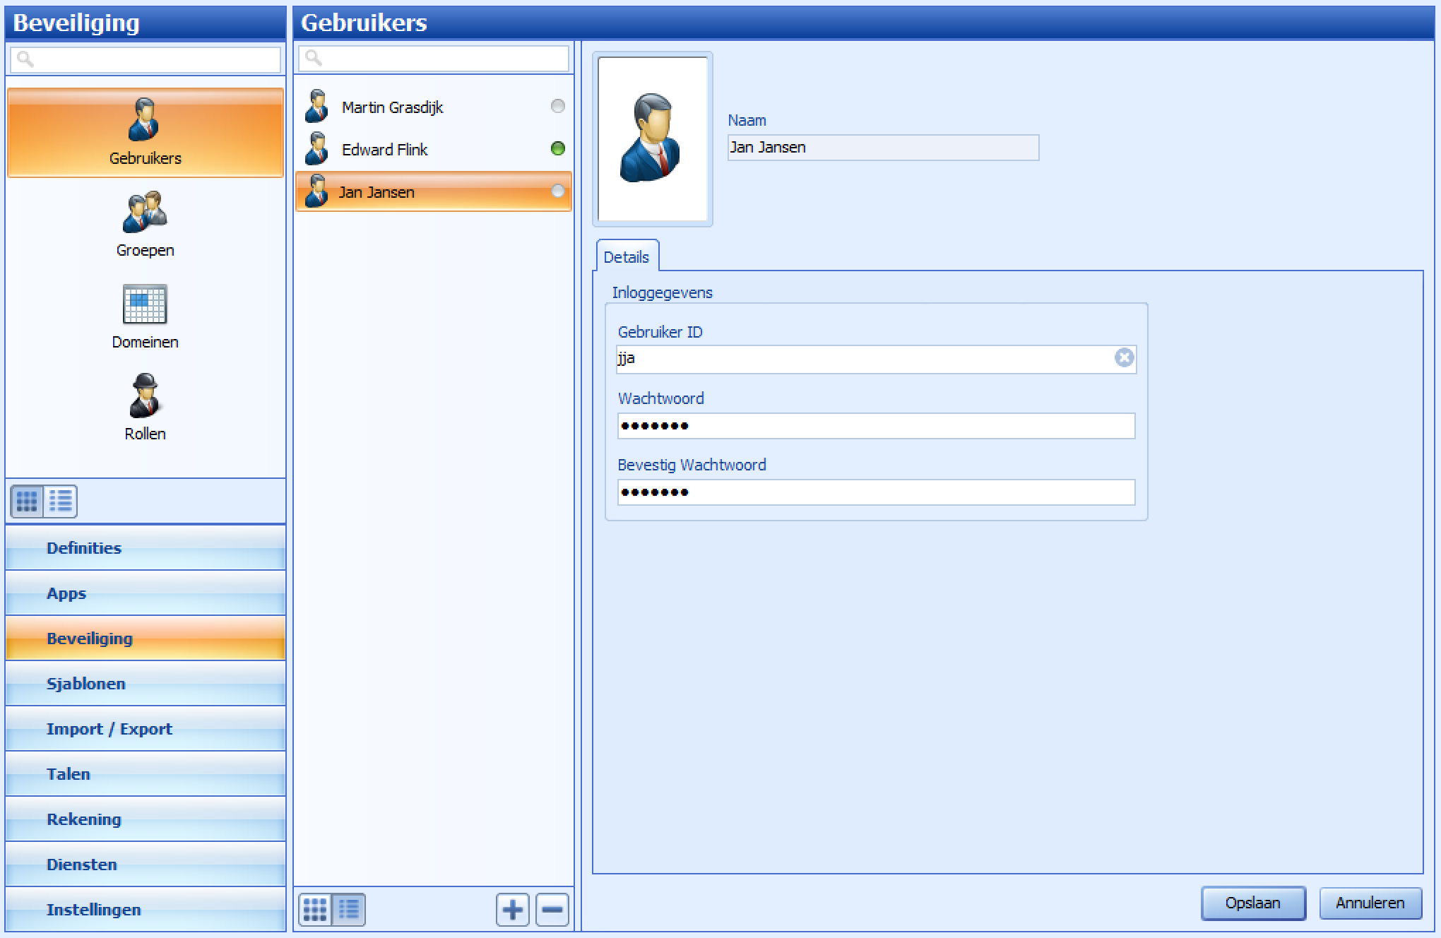Open the Import / Export section
Viewport: 1441px width, 938px height.
[x=145, y=729]
